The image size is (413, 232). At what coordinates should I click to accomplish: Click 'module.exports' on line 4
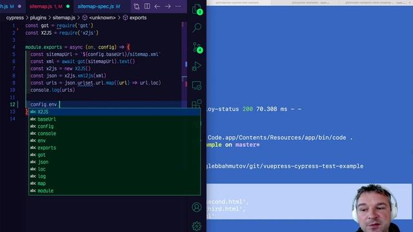click(x=43, y=47)
